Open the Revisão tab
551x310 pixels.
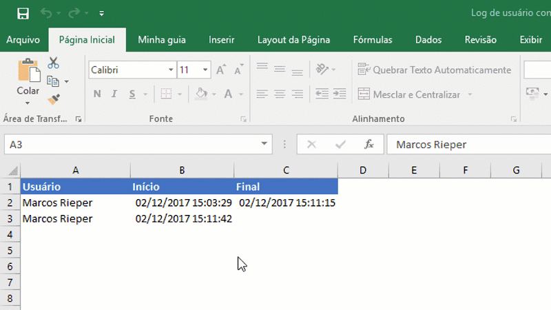click(x=480, y=40)
